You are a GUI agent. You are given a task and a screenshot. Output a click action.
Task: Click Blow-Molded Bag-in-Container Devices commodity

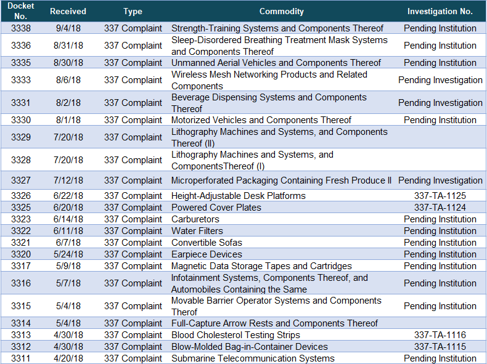250,347
